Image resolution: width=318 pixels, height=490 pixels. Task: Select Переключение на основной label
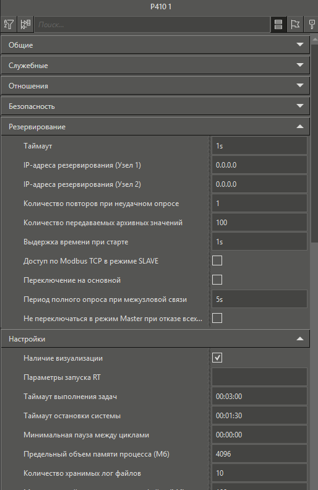coord(72,280)
